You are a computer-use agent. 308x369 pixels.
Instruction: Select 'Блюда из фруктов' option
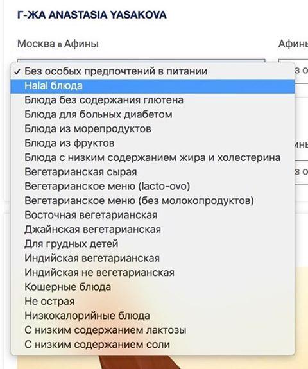point(153,143)
